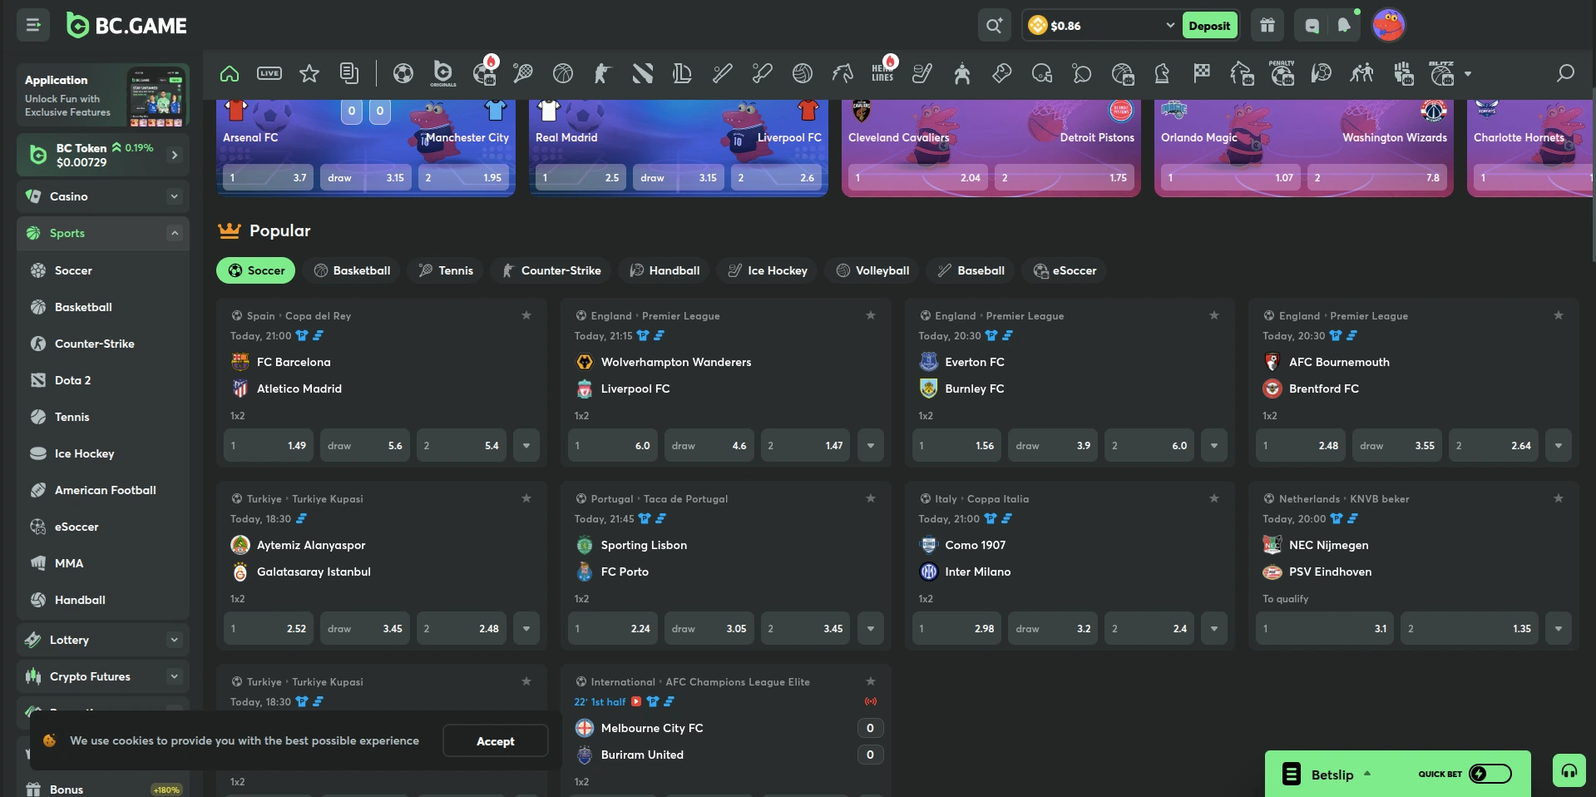1596x797 pixels.
Task: Favorite the FC Barcelona match star
Action: tap(526, 315)
